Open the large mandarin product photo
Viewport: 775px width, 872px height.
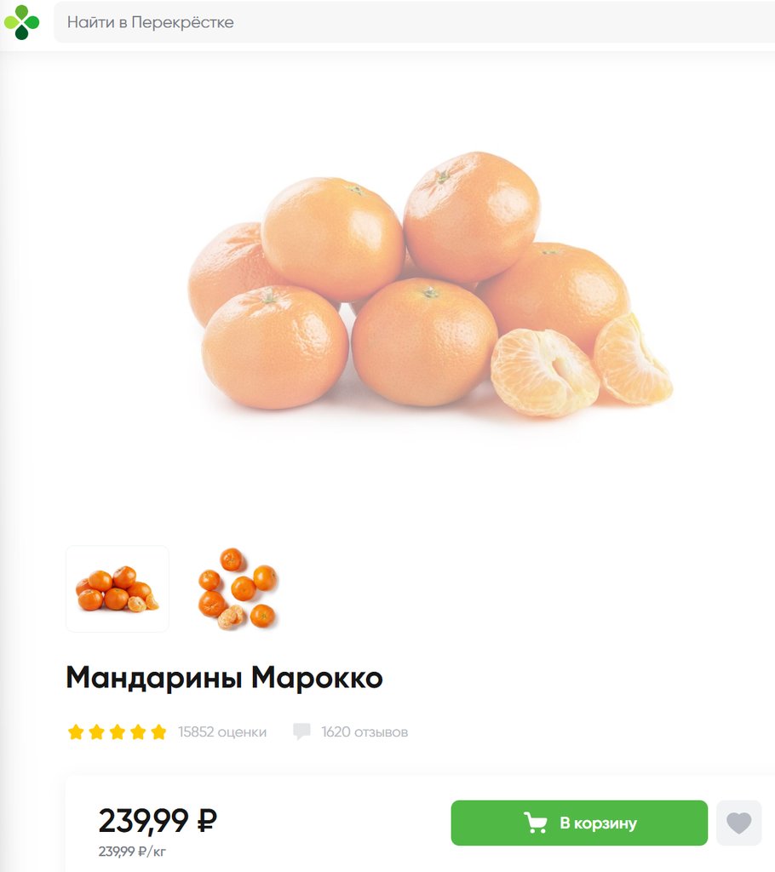point(429,284)
